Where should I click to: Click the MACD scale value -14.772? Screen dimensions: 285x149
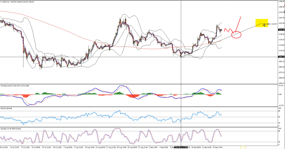point(281,106)
